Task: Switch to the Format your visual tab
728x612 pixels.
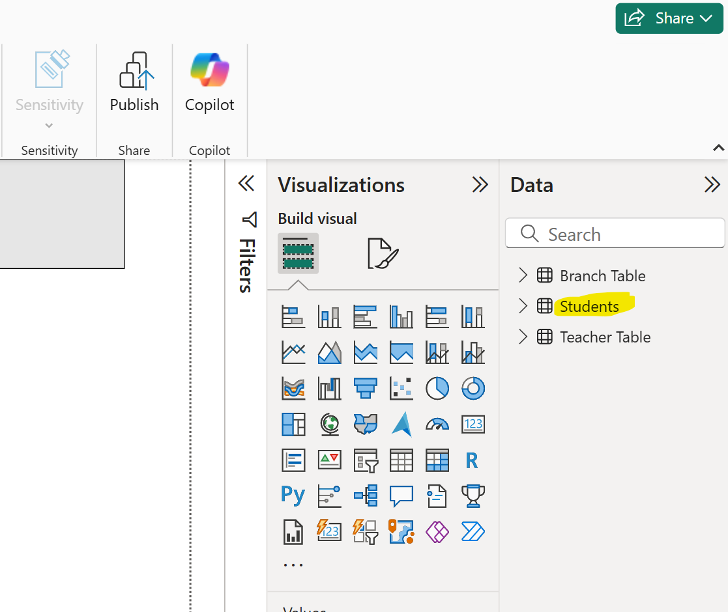Action: [384, 253]
